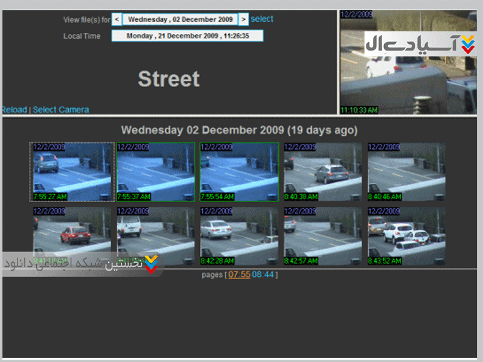
Task: Click the 'select' date link
Action: coord(262,19)
